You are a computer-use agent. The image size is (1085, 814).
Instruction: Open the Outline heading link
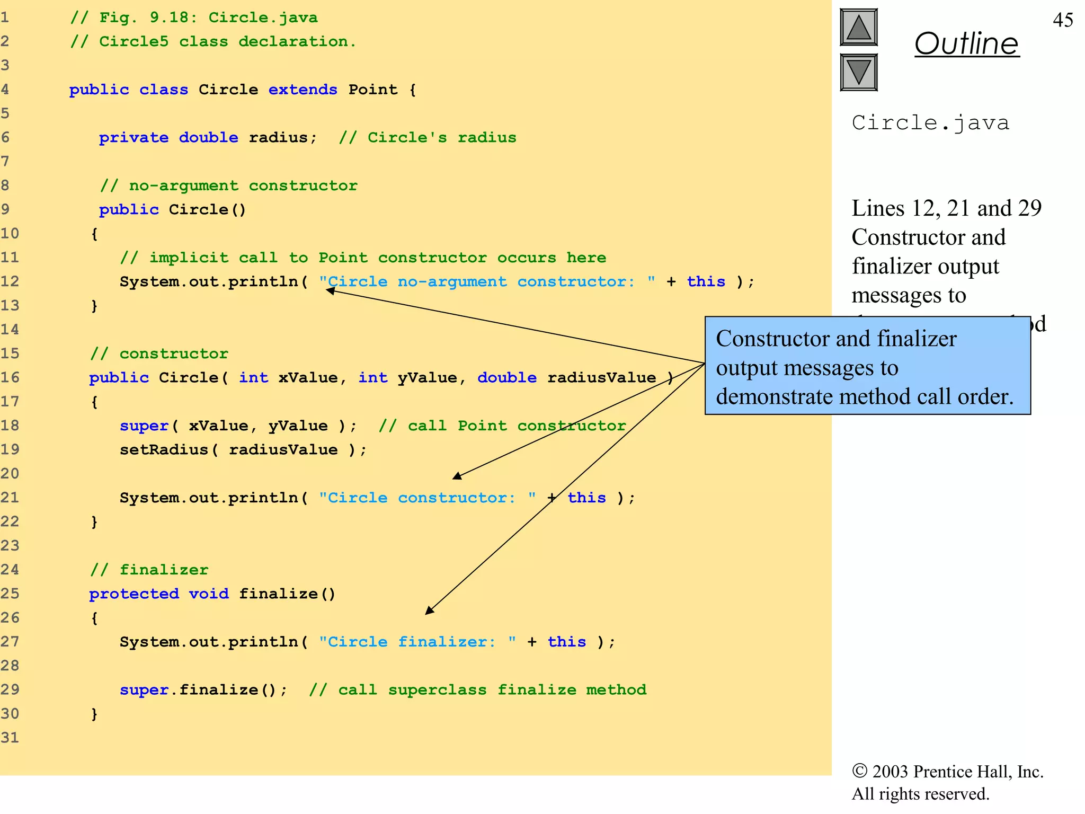point(966,43)
